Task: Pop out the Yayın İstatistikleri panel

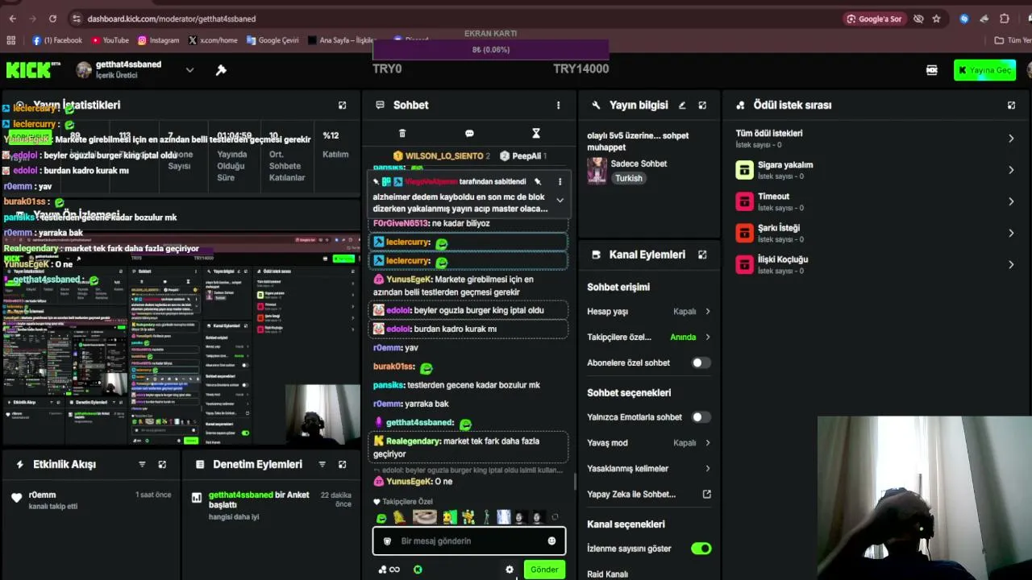Action: [342, 105]
